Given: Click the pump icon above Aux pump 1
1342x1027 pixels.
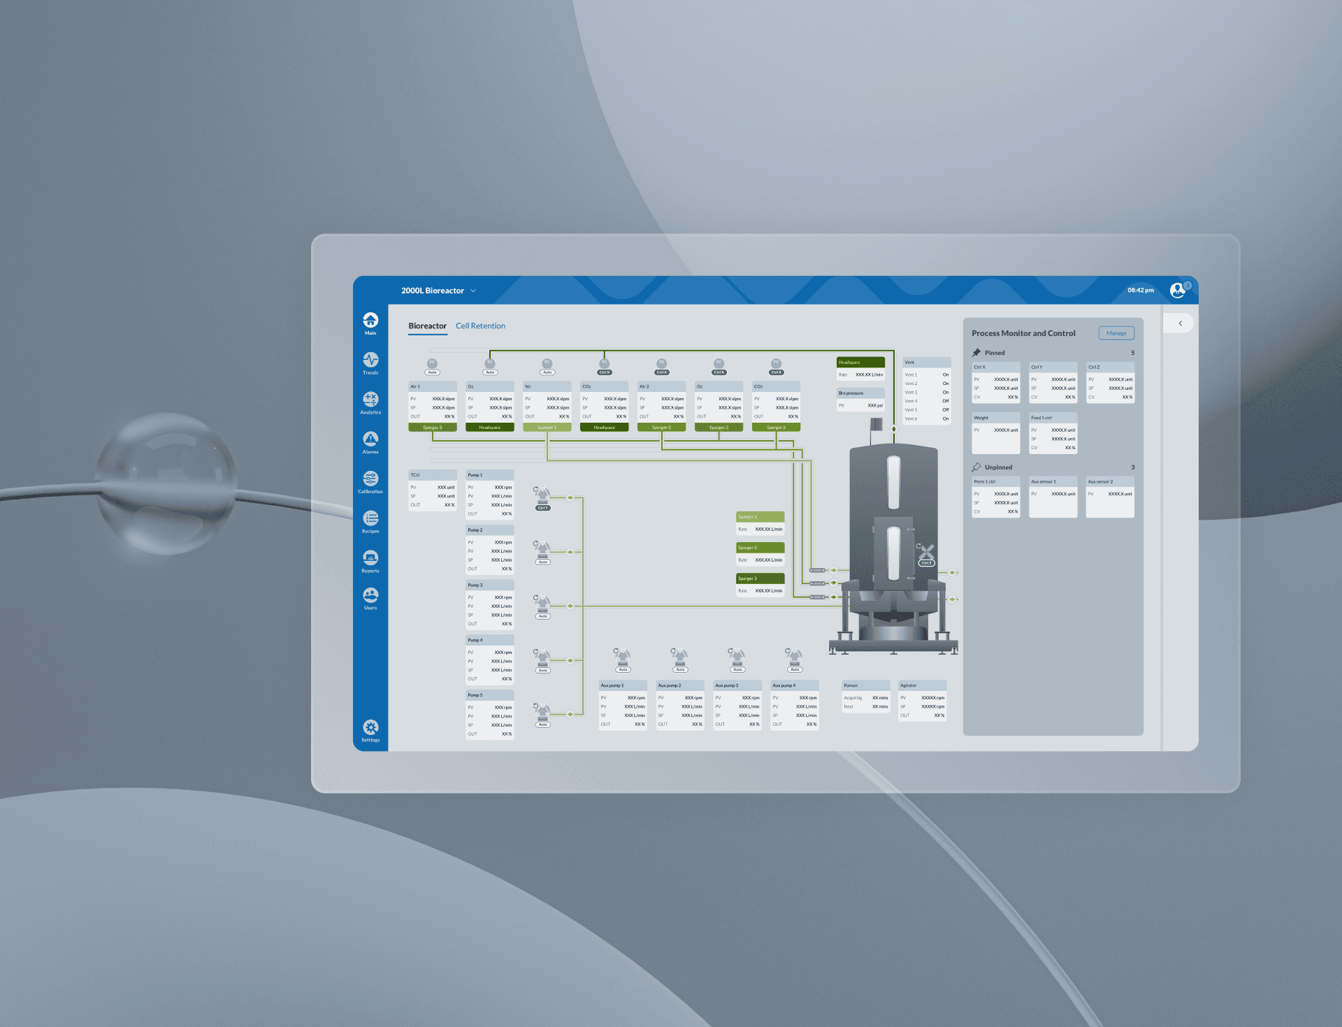Looking at the screenshot, I should 622,657.
